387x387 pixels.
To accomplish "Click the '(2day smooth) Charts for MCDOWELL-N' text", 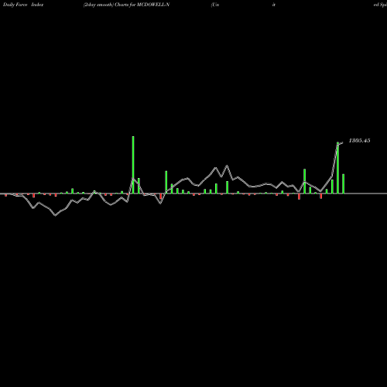I will (126, 5).
